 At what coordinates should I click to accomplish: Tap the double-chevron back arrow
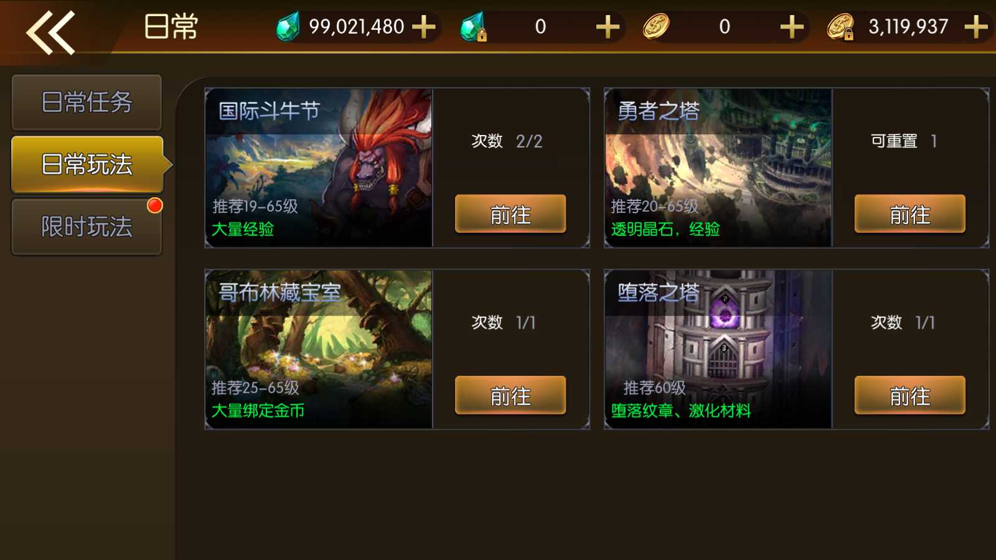click(50, 32)
